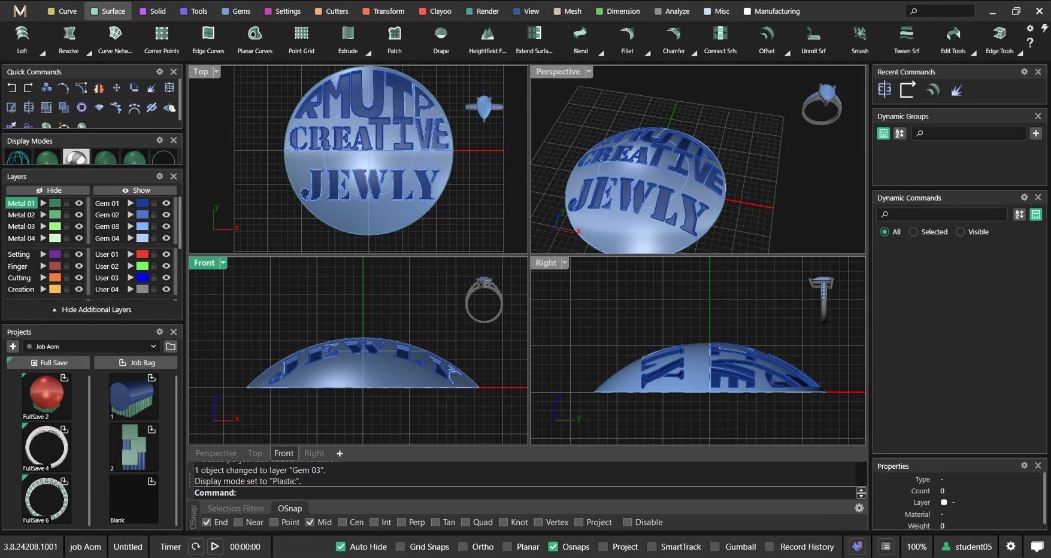Expand User 01 layer arrow

click(x=131, y=254)
